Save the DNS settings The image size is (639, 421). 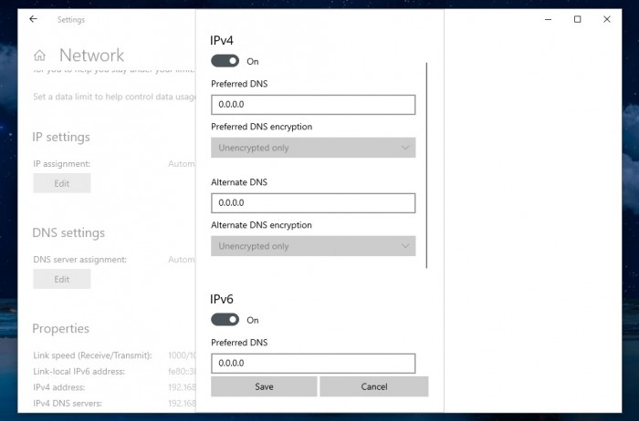(264, 386)
